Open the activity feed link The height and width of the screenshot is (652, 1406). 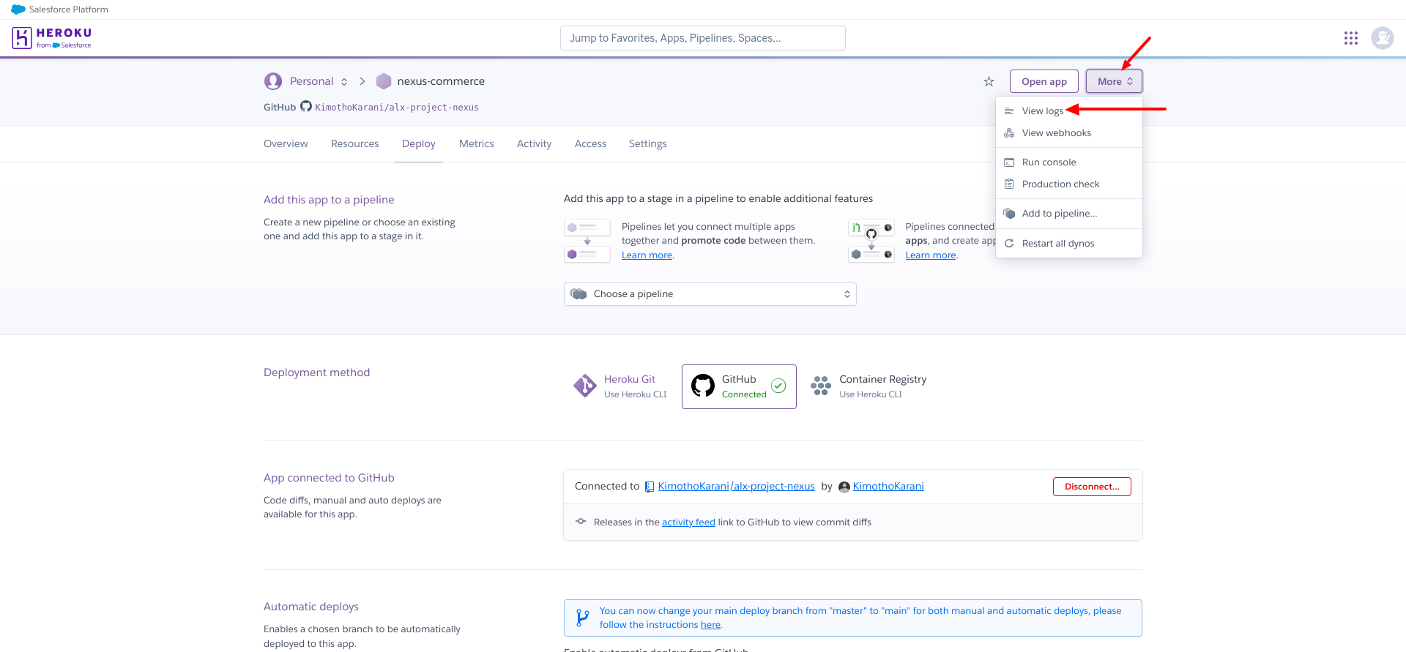pyautogui.click(x=688, y=522)
